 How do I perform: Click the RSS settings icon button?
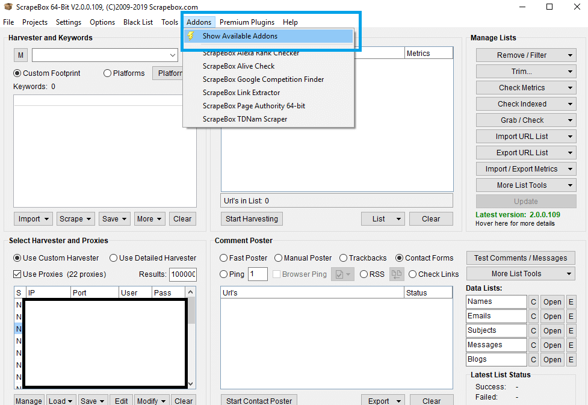click(397, 274)
